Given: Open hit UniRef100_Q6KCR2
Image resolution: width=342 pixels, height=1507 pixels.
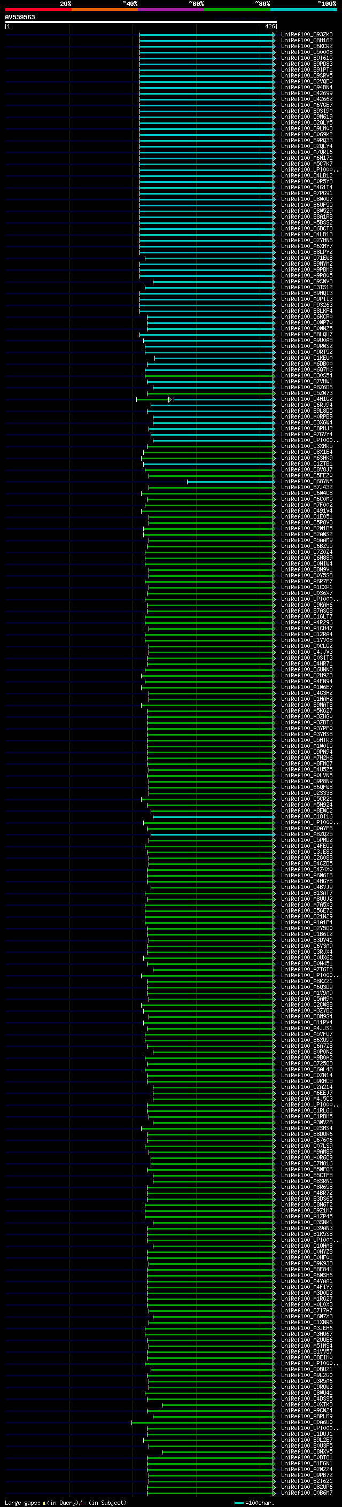Looking at the screenshot, I should click(307, 46).
